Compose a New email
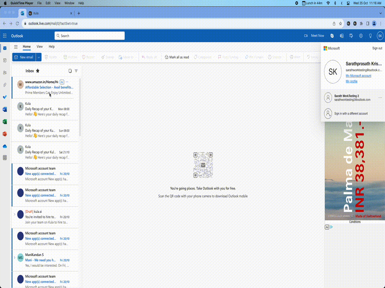Image resolution: width=385 pixels, height=288 pixels. click(x=24, y=57)
